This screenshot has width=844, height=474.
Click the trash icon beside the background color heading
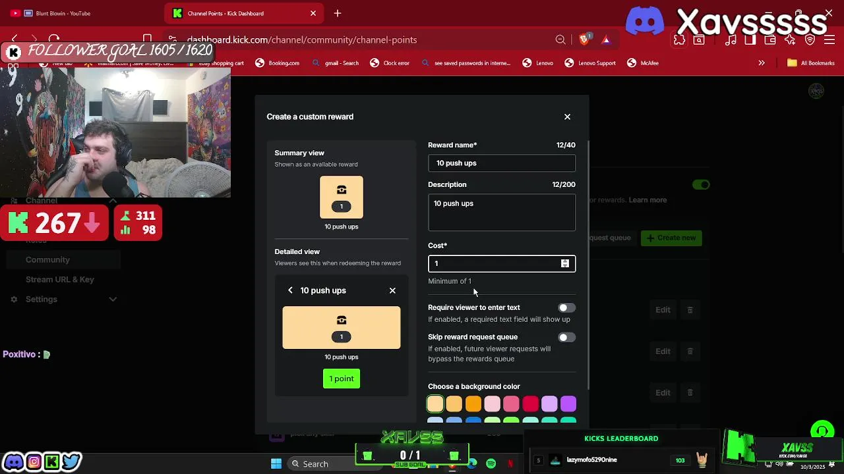pos(690,392)
